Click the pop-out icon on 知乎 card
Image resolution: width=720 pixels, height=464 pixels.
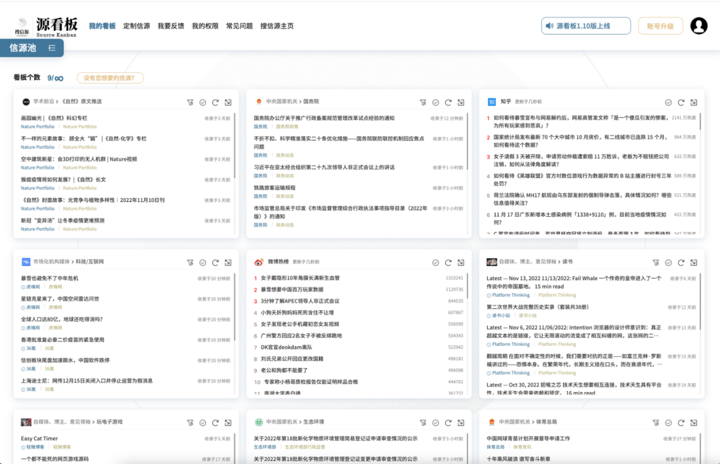[693, 102]
